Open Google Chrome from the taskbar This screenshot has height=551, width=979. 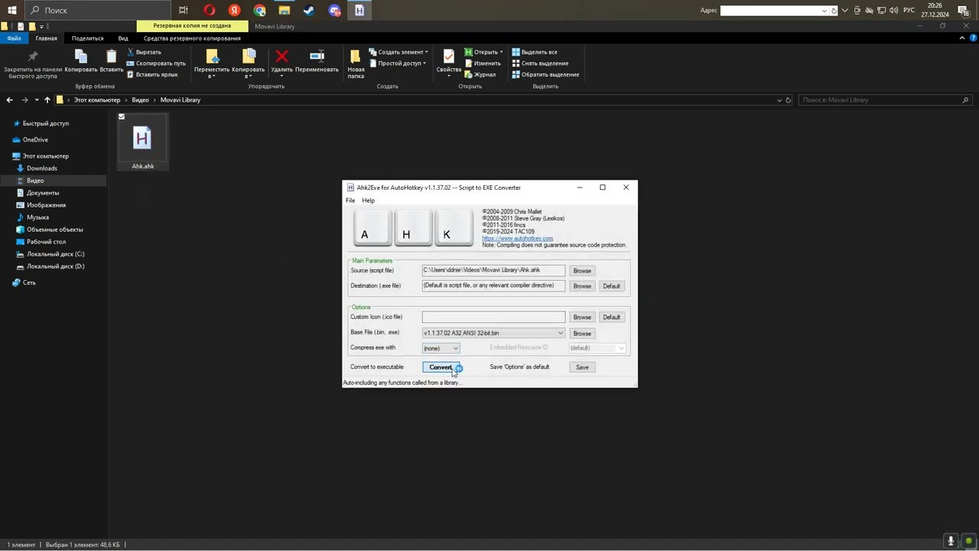pyautogui.click(x=259, y=10)
